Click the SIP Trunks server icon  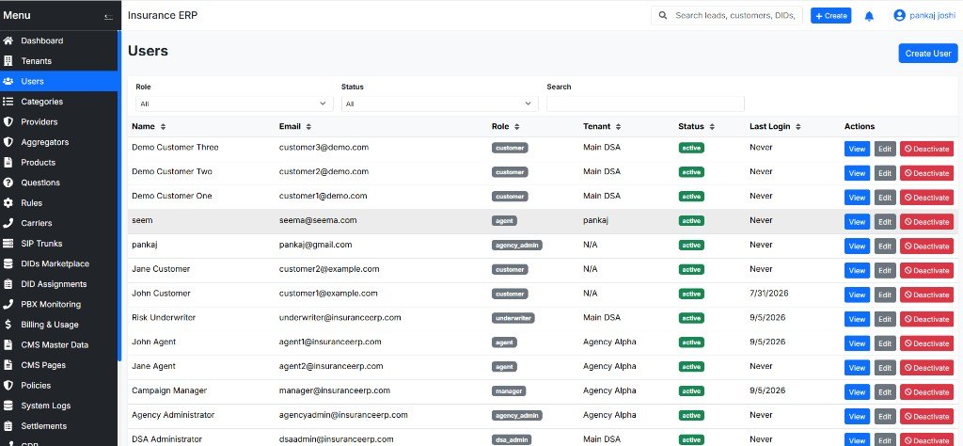click(x=8, y=244)
